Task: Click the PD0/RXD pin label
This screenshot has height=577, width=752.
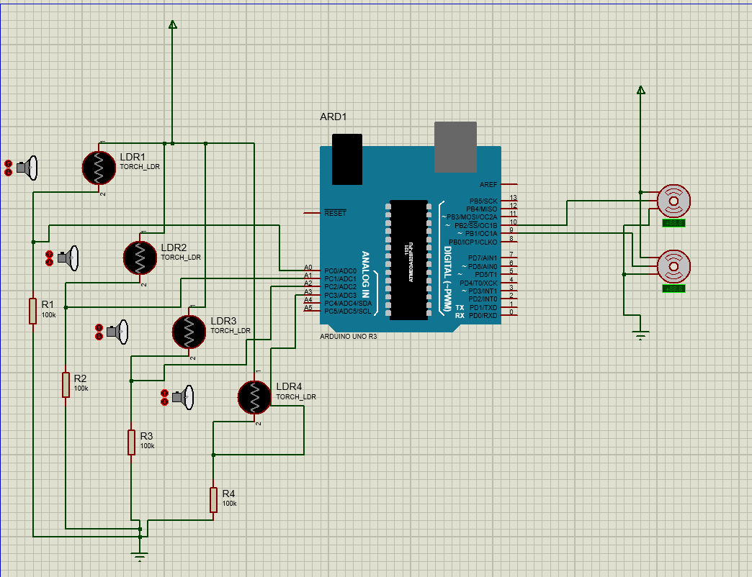Action: tap(483, 316)
